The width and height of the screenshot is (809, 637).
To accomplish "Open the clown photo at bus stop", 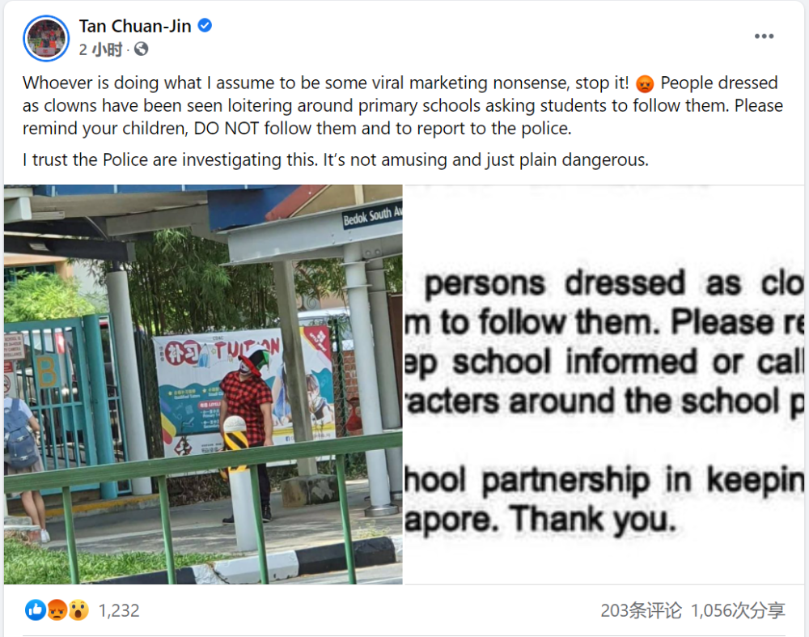I will (203, 384).
